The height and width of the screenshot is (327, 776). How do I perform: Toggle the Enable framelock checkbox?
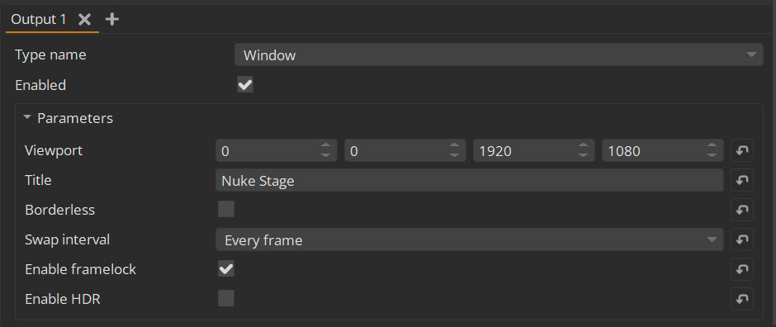(x=226, y=269)
